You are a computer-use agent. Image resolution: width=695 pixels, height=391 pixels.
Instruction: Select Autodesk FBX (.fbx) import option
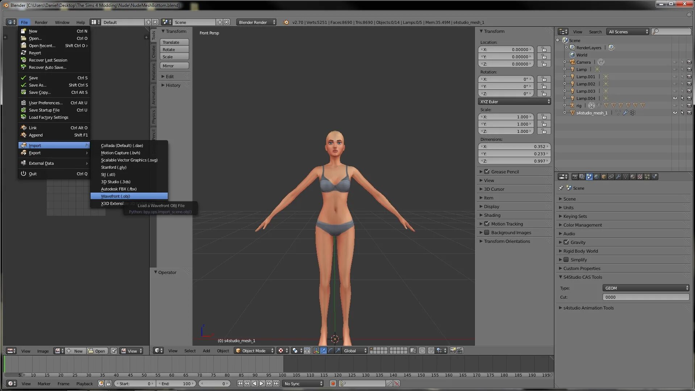pos(129,189)
